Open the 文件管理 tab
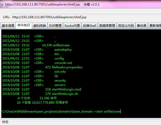Viewport: 161px width, 125px height. click(55, 25)
